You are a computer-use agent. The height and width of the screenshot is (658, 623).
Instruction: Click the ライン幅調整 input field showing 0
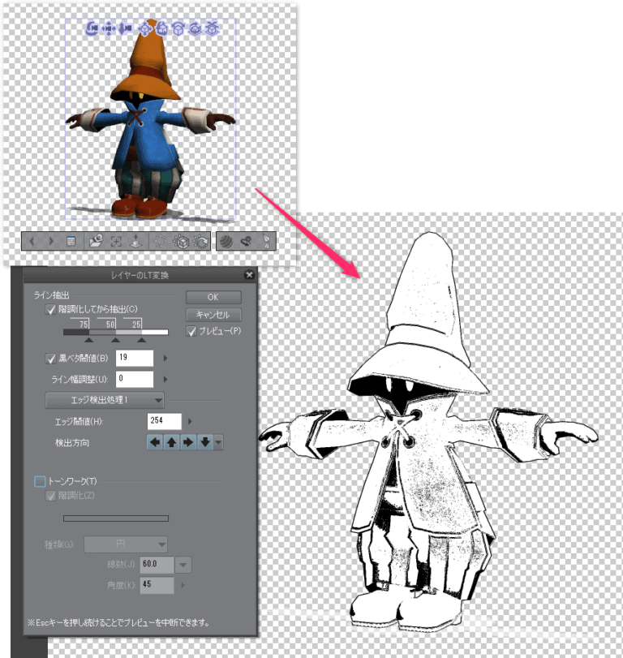(135, 380)
